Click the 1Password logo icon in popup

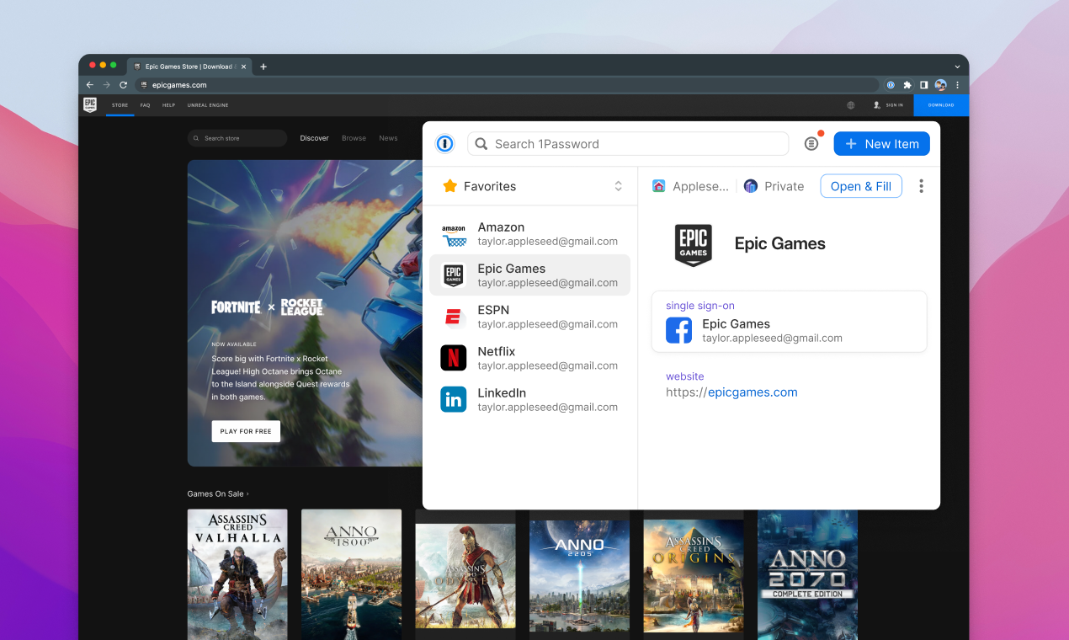[x=445, y=144]
